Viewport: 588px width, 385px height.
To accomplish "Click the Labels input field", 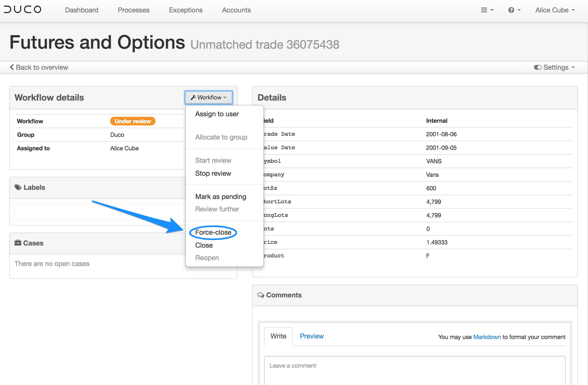I will pyautogui.click(x=100, y=211).
